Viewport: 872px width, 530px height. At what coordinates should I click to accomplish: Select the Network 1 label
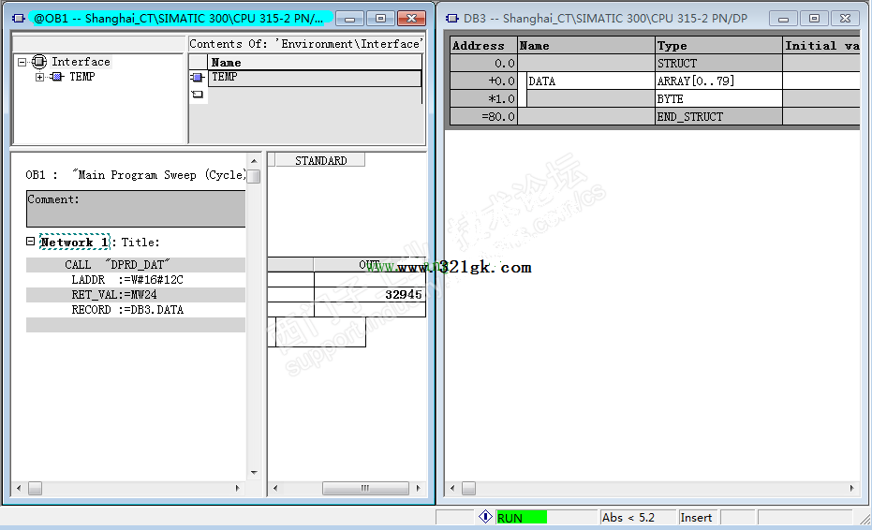[x=75, y=242]
